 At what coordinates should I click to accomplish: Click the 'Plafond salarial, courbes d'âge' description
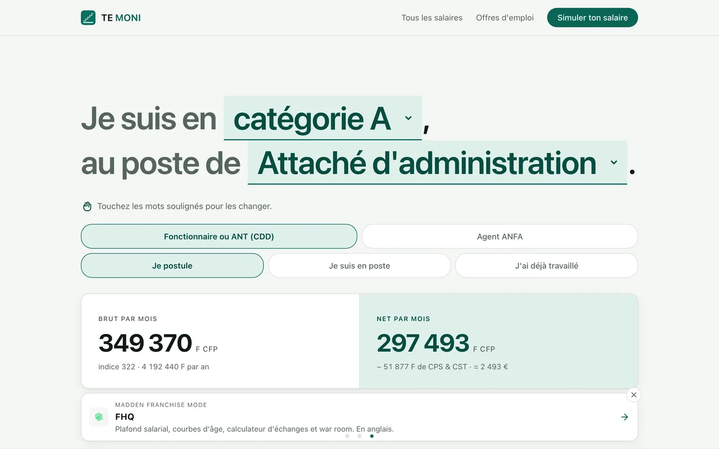(254, 429)
